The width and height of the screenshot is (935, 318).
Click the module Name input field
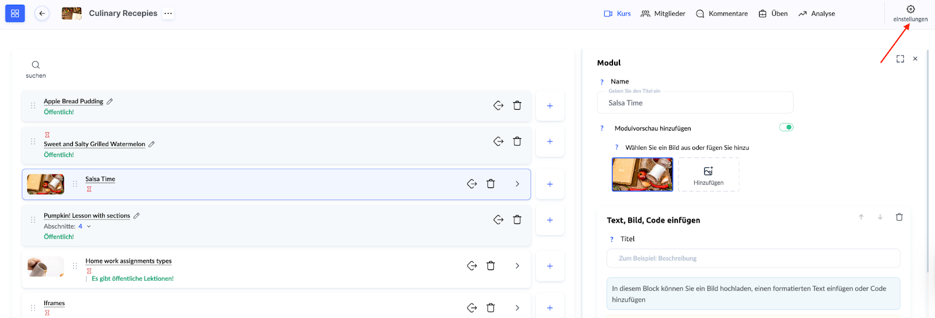pyautogui.click(x=695, y=103)
